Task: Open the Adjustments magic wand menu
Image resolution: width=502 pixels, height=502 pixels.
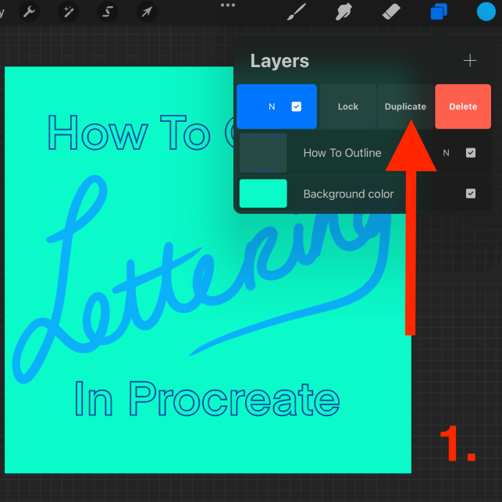Action: tap(69, 12)
